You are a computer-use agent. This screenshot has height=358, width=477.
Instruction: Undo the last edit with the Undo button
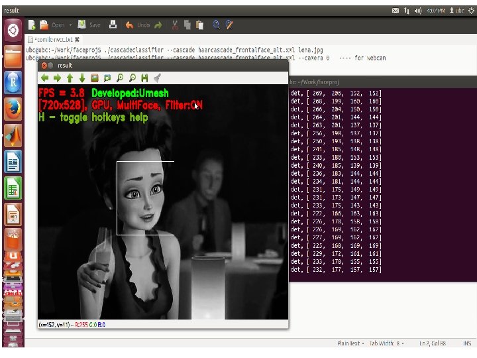point(138,25)
